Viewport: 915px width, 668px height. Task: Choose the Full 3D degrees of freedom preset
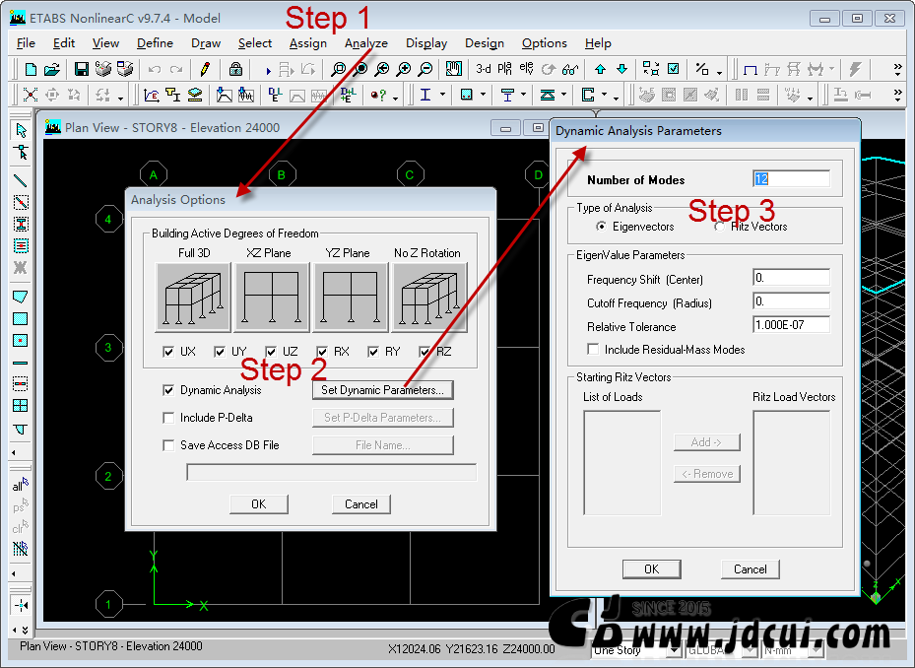[193, 298]
